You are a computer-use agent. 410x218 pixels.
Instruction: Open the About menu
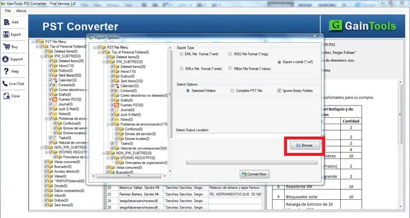pos(21,11)
